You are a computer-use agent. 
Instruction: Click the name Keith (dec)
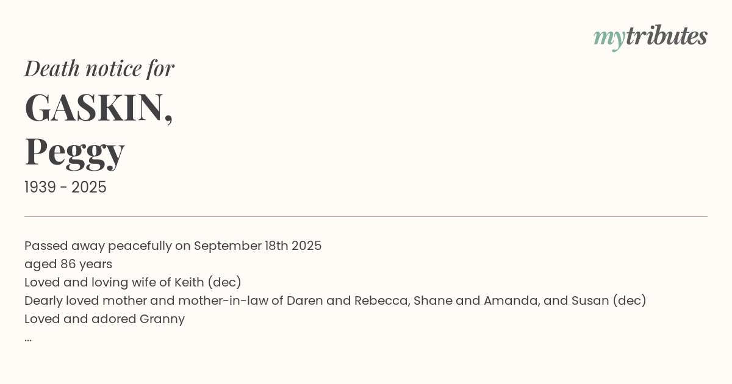(x=208, y=283)
